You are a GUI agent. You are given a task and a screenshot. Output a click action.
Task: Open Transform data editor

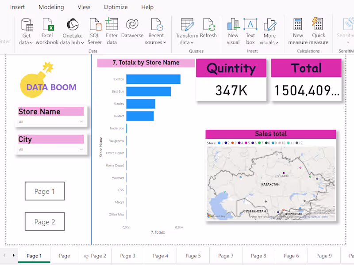[187, 31]
